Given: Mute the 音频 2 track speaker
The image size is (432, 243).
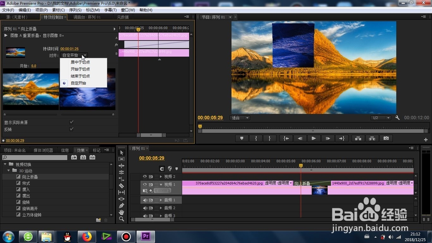Looking at the screenshot, I should tap(145, 208).
